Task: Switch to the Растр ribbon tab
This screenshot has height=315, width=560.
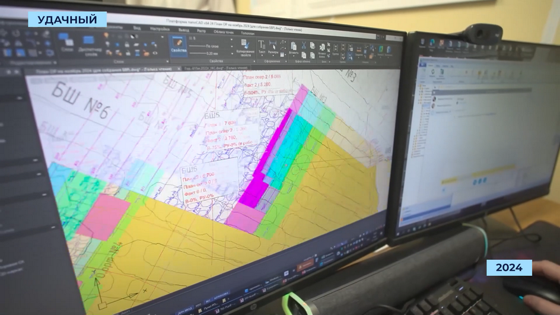Action: click(201, 31)
